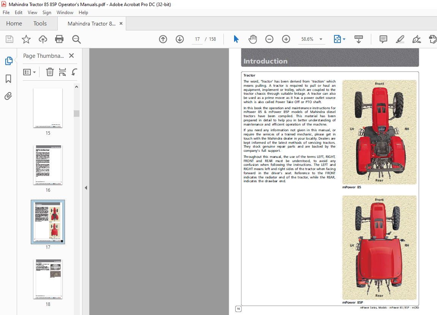Click the 'mPower 85P' caption
The image size is (437, 315).
353,302
